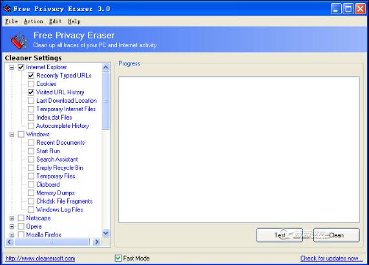
Task: Select the Netscape tree label
Action: pos(38,218)
